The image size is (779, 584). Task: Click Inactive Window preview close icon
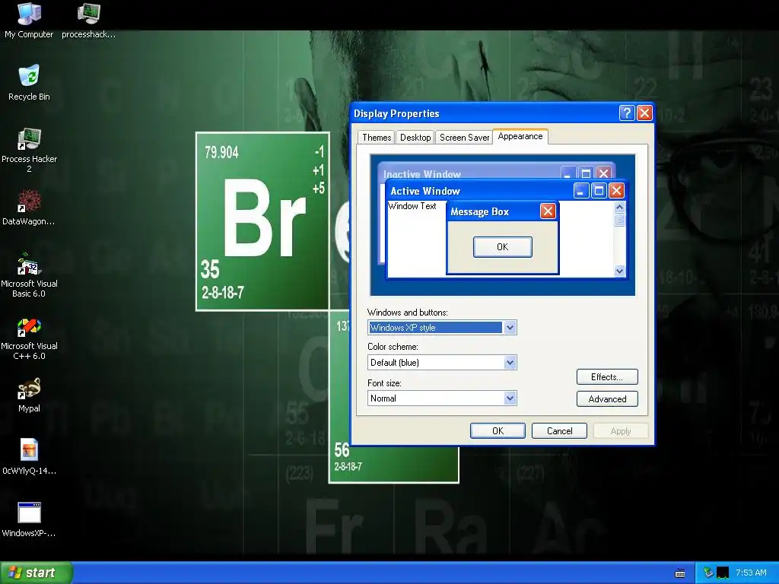click(603, 173)
